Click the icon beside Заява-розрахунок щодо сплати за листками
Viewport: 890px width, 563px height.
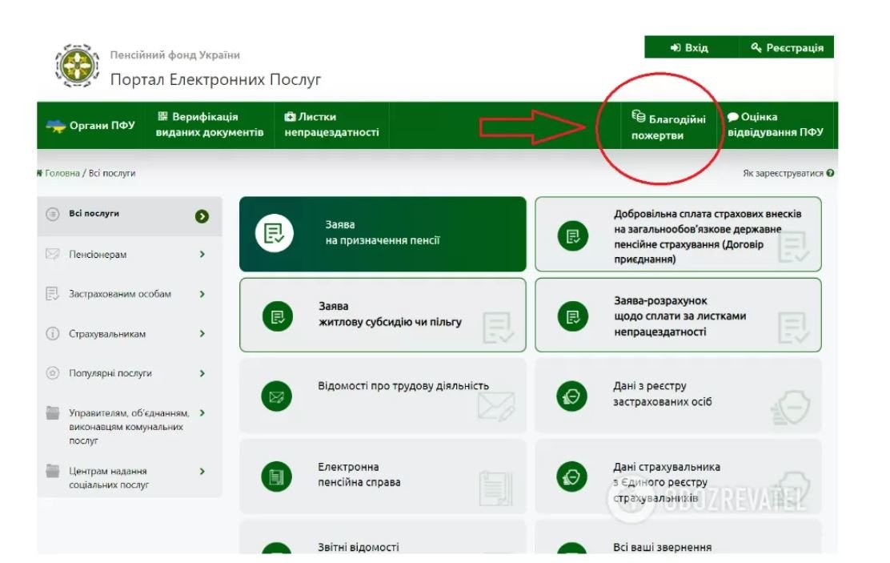572,316
